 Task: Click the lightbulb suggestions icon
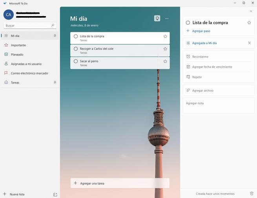157,18
